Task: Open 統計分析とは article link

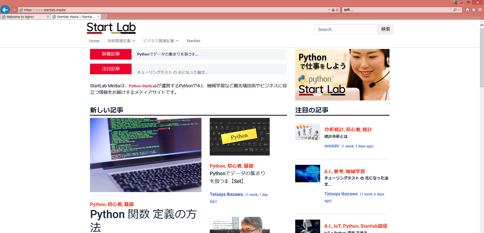Action: (336, 137)
